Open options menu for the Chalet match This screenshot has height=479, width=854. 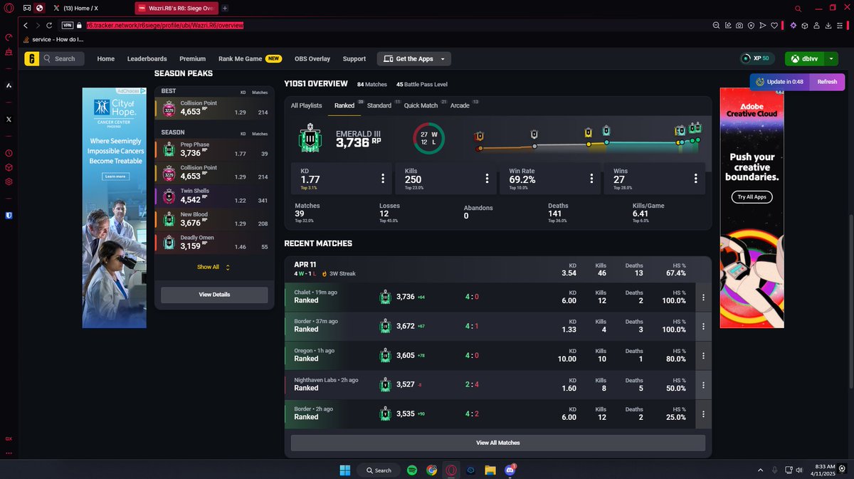click(703, 298)
